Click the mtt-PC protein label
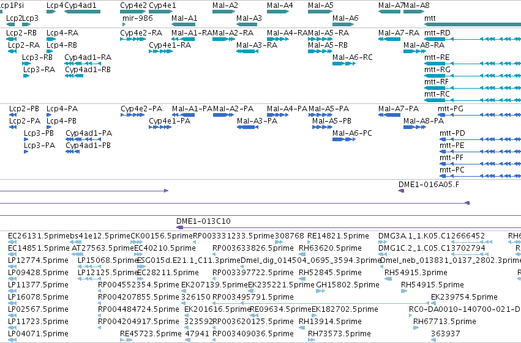The image size is (521, 343). tap(452, 170)
